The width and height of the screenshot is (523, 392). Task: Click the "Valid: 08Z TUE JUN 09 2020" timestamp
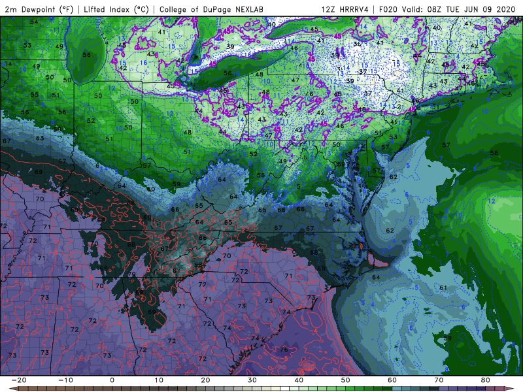[459, 9]
